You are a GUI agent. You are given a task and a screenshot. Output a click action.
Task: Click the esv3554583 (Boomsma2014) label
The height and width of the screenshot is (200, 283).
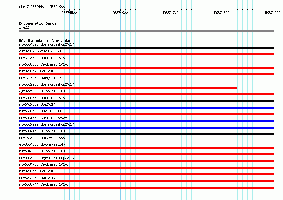click(x=42, y=144)
